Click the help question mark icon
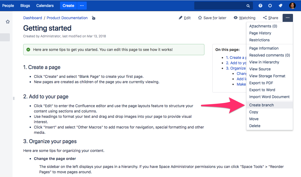This screenshot has width=301, height=177. 260,6
